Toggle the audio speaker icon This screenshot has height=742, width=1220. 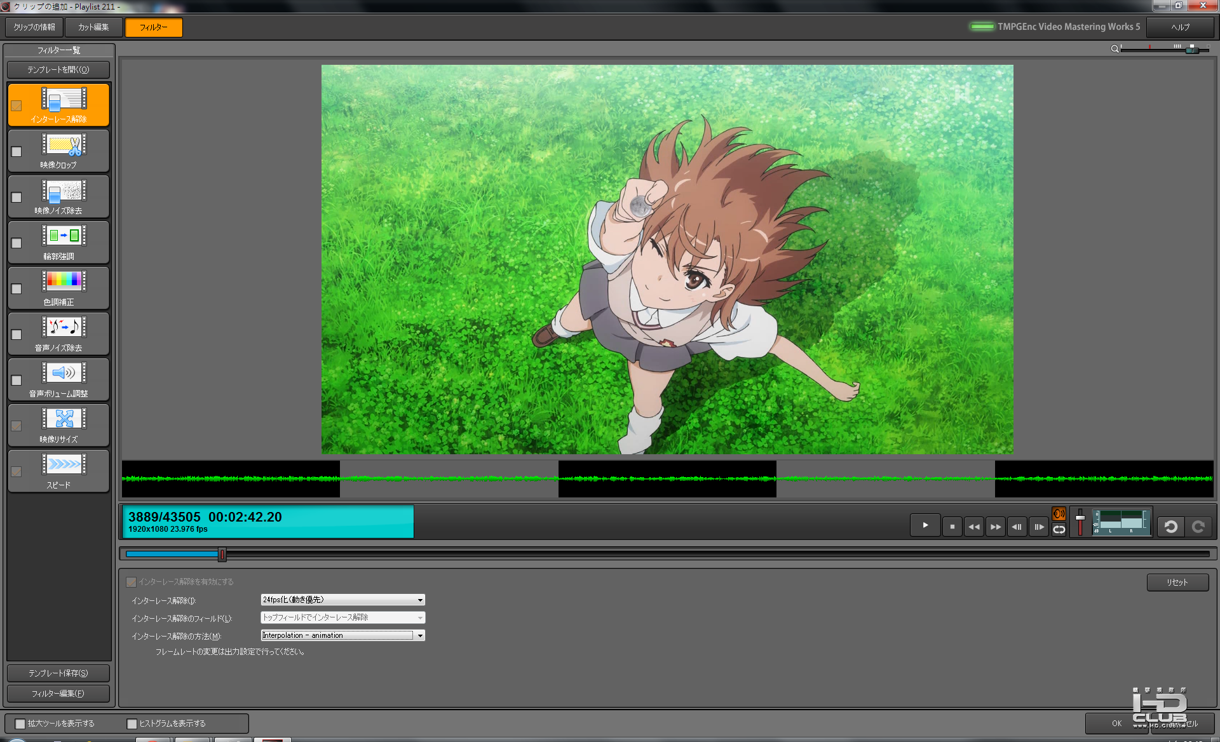[x=1059, y=513]
